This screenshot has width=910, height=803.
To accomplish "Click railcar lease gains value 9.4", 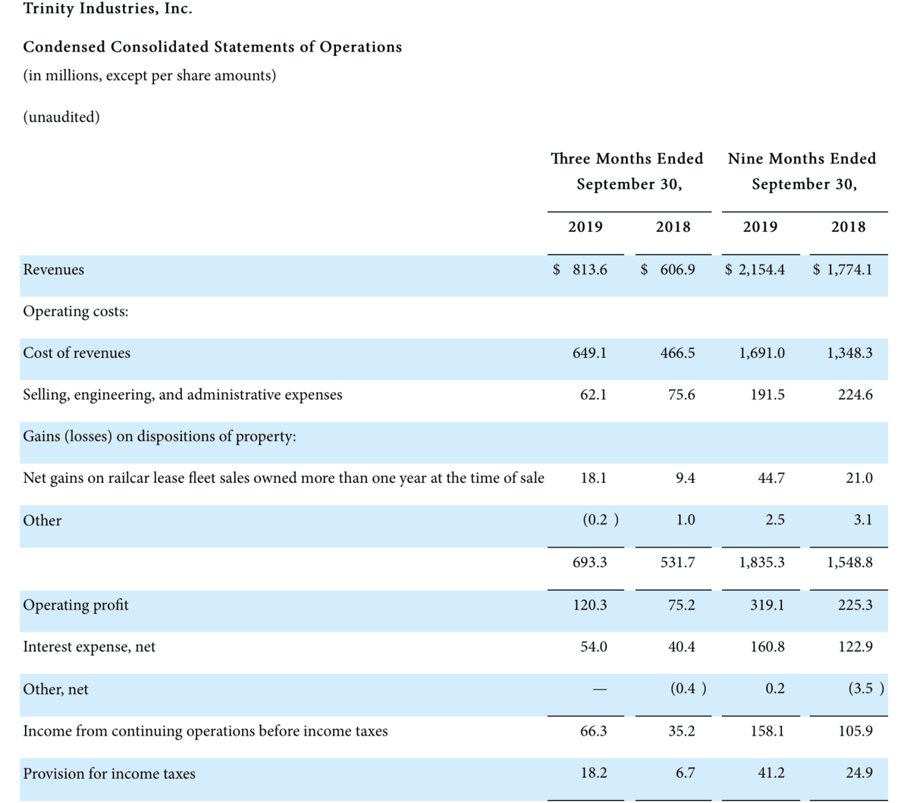I will [686, 478].
